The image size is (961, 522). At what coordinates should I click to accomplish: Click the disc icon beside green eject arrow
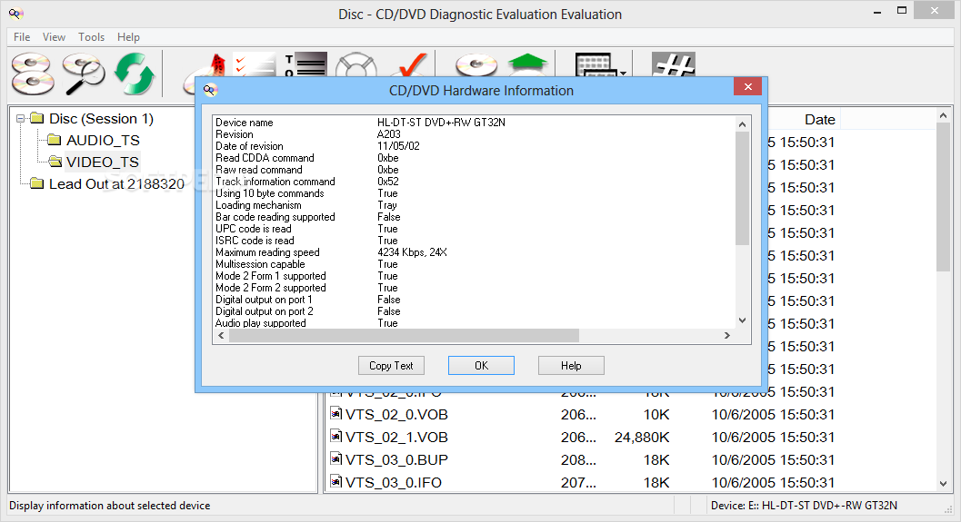click(476, 64)
